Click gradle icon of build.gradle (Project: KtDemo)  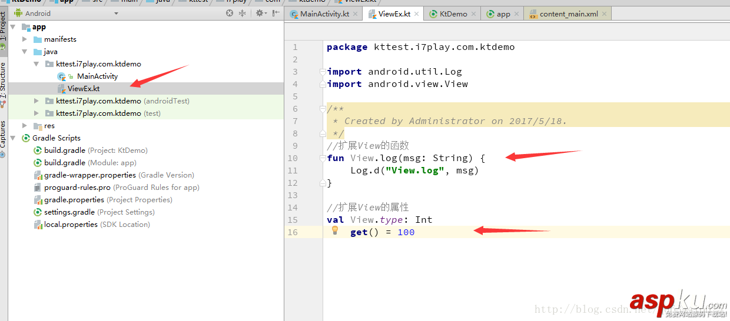point(38,151)
